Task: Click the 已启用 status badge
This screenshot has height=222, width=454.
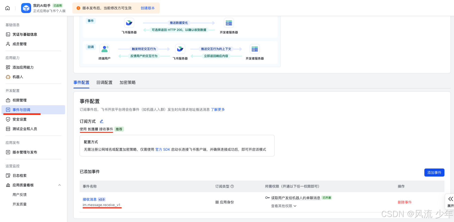Action: point(58,6)
